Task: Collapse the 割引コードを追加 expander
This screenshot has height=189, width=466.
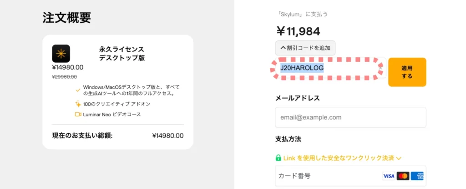Action: coord(305,47)
